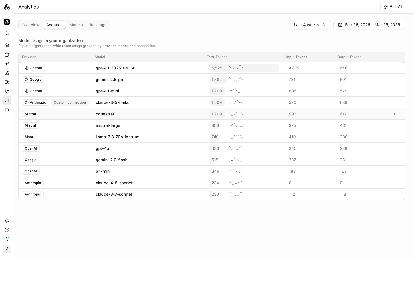Select gpt-4.1-2025-04-14 model name
The width and height of the screenshot is (414, 285).
click(x=115, y=68)
